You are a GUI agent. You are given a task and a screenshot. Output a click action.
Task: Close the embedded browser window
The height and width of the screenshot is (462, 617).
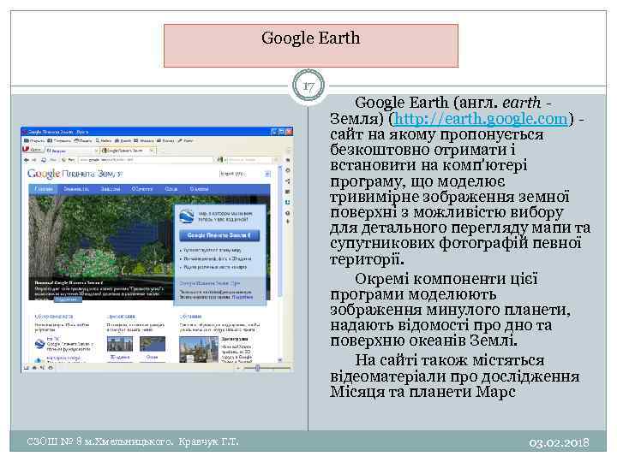[x=289, y=132]
